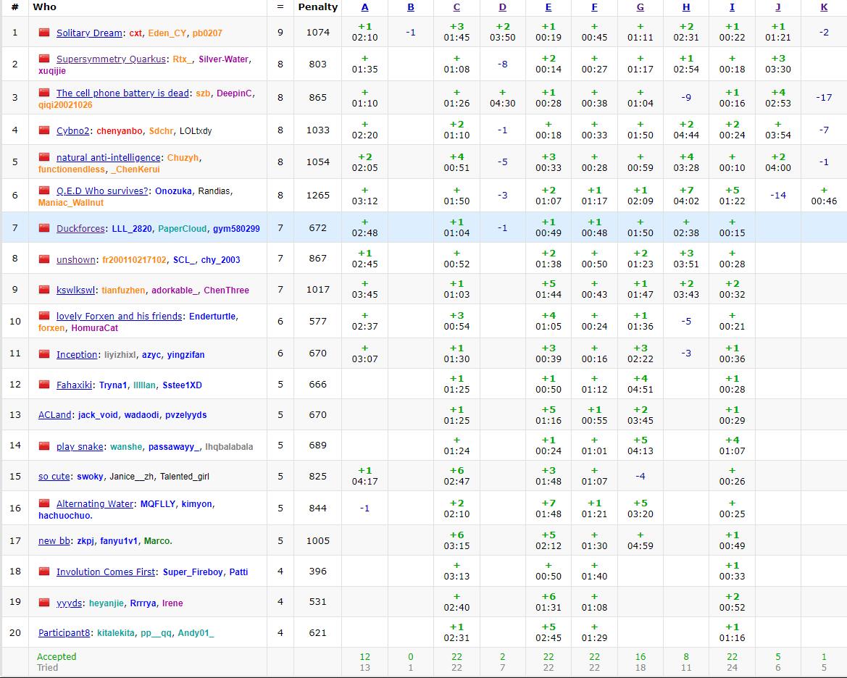The image size is (847, 678).
Task: Click the flag icon next to unshown
Action: 44,259
